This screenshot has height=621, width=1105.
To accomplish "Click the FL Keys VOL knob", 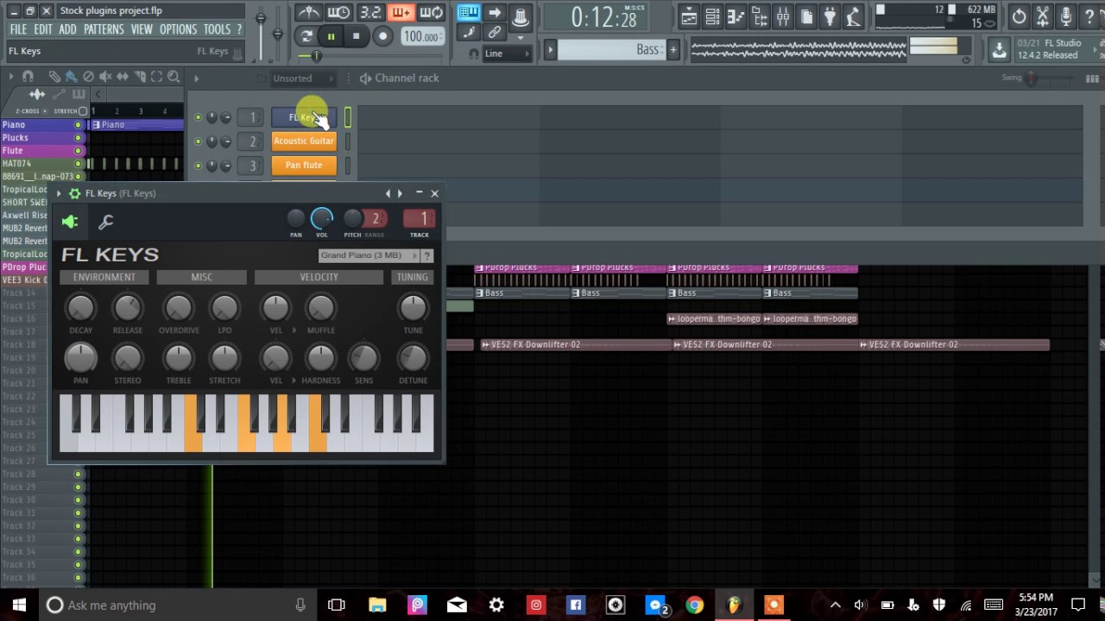I will coord(321,219).
